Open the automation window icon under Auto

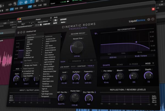[56, 20]
